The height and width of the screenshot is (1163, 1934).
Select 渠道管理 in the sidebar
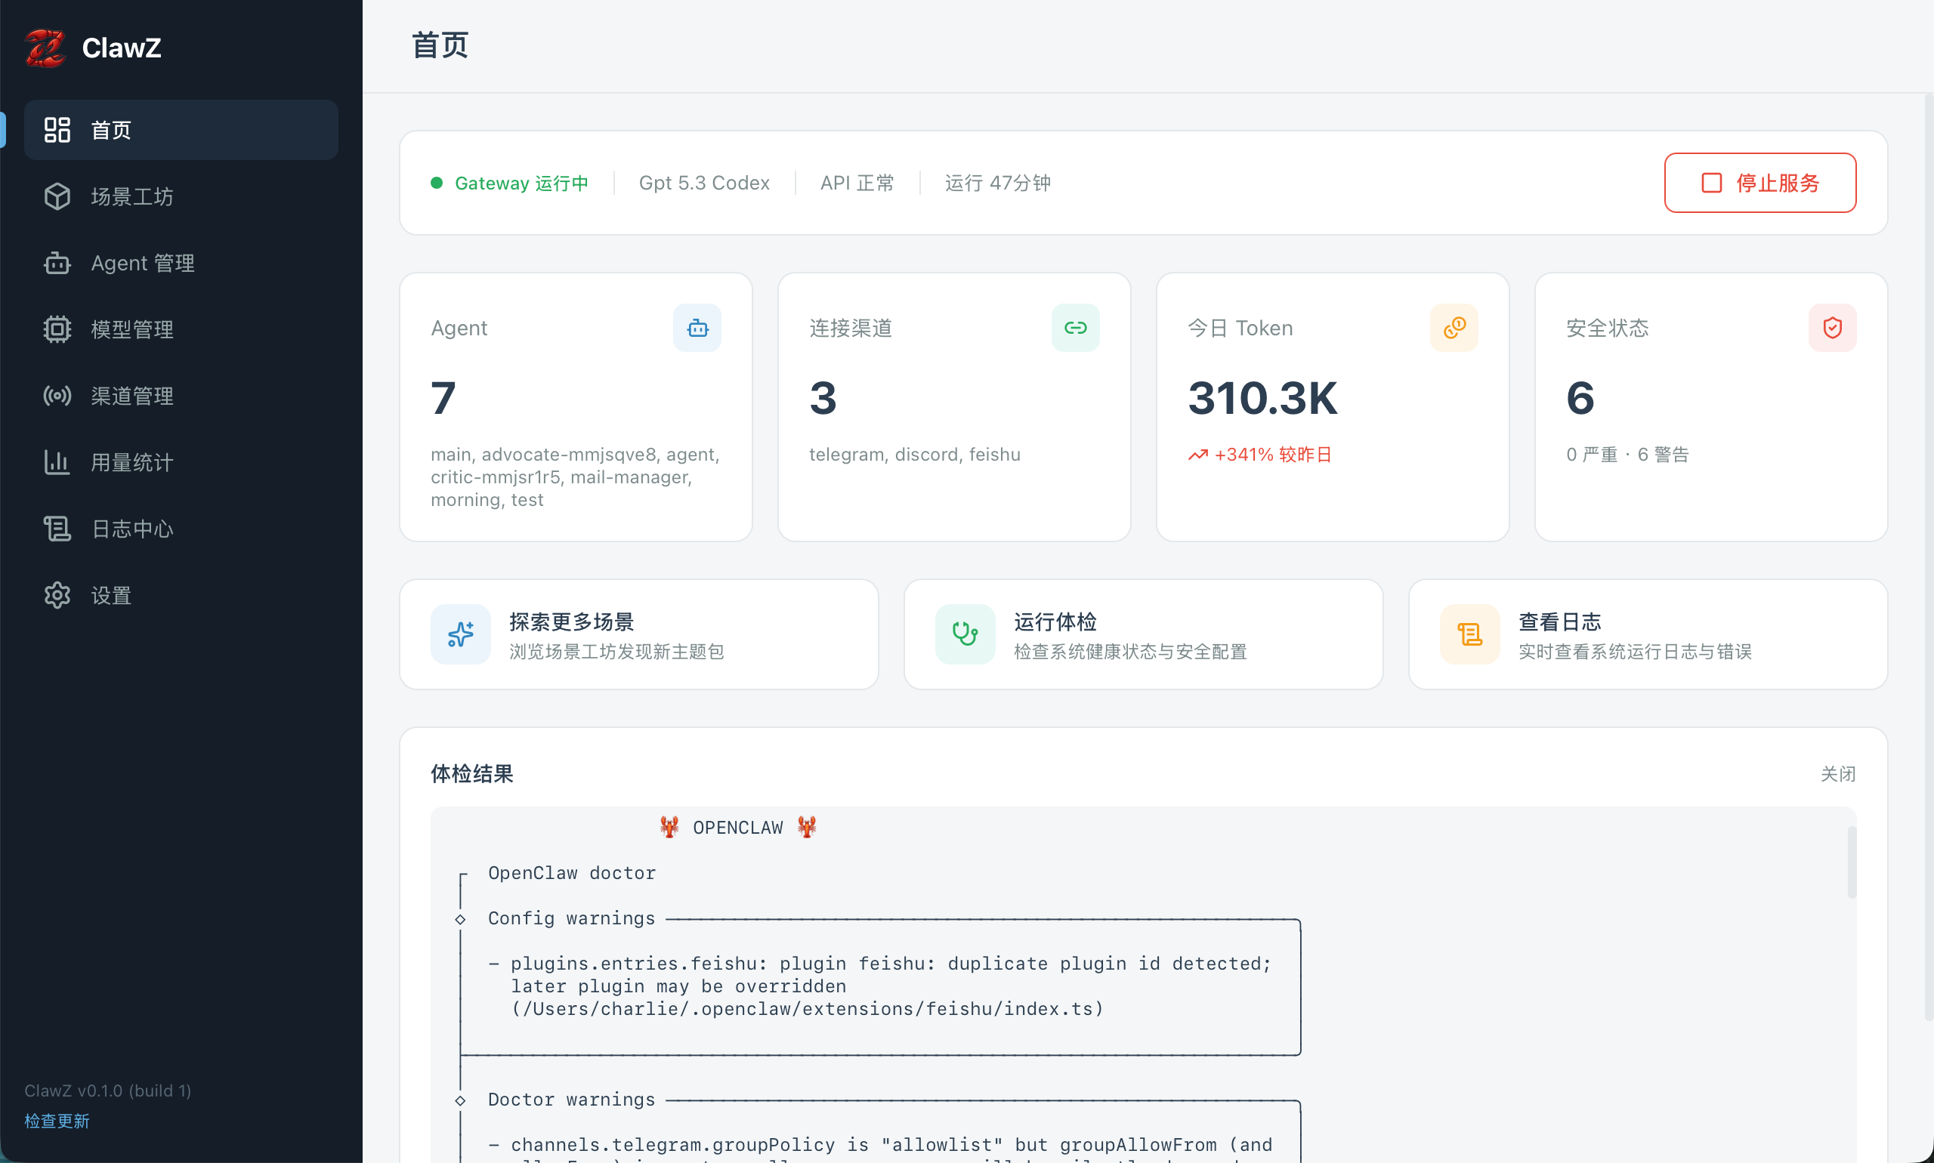coord(131,396)
